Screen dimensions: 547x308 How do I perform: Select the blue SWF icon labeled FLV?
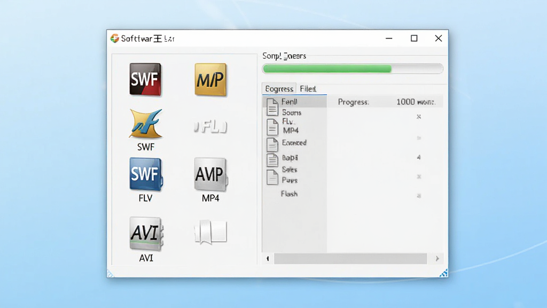pos(146,174)
